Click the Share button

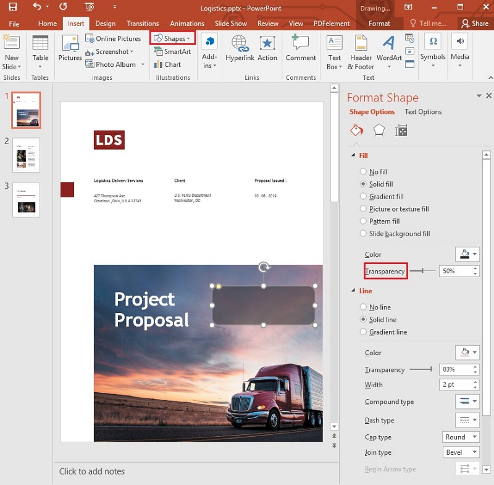(475, 24)
